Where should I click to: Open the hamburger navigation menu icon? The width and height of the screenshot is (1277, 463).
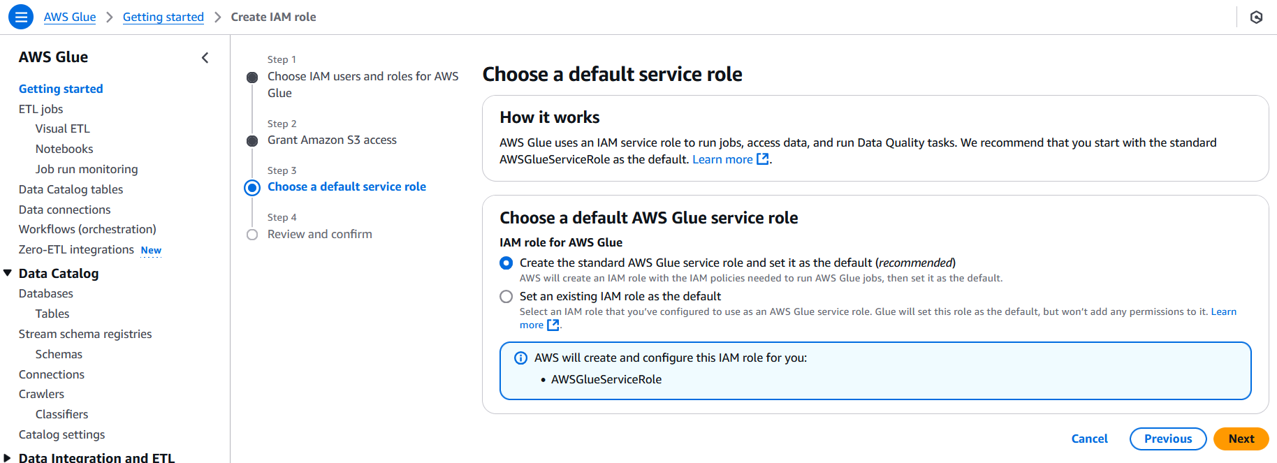pos(21,17)
